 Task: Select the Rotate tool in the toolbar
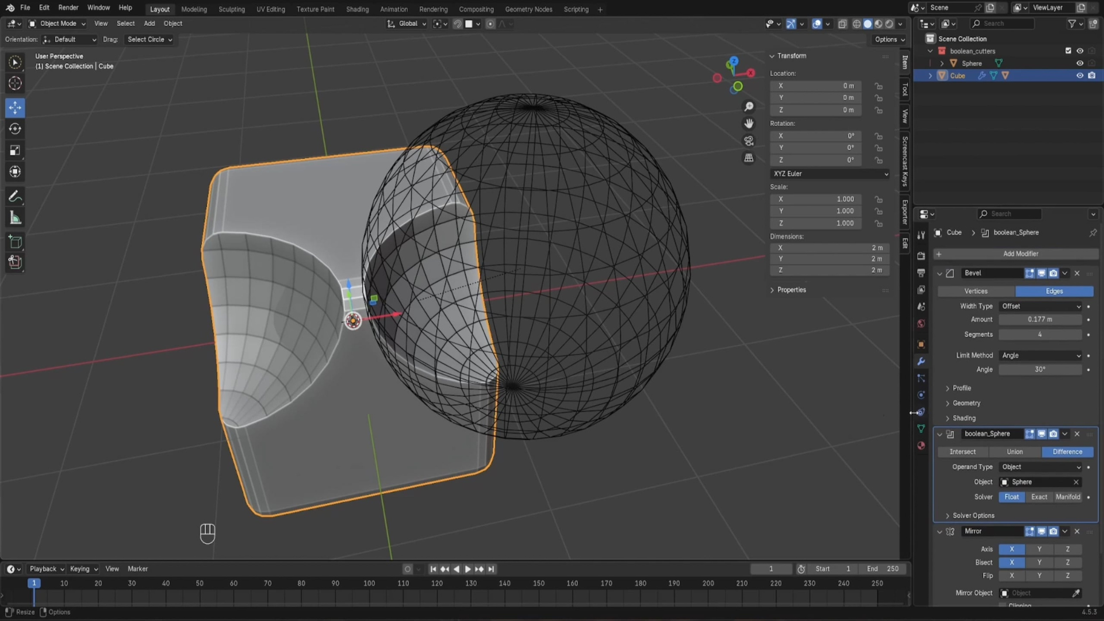(15, 129)
